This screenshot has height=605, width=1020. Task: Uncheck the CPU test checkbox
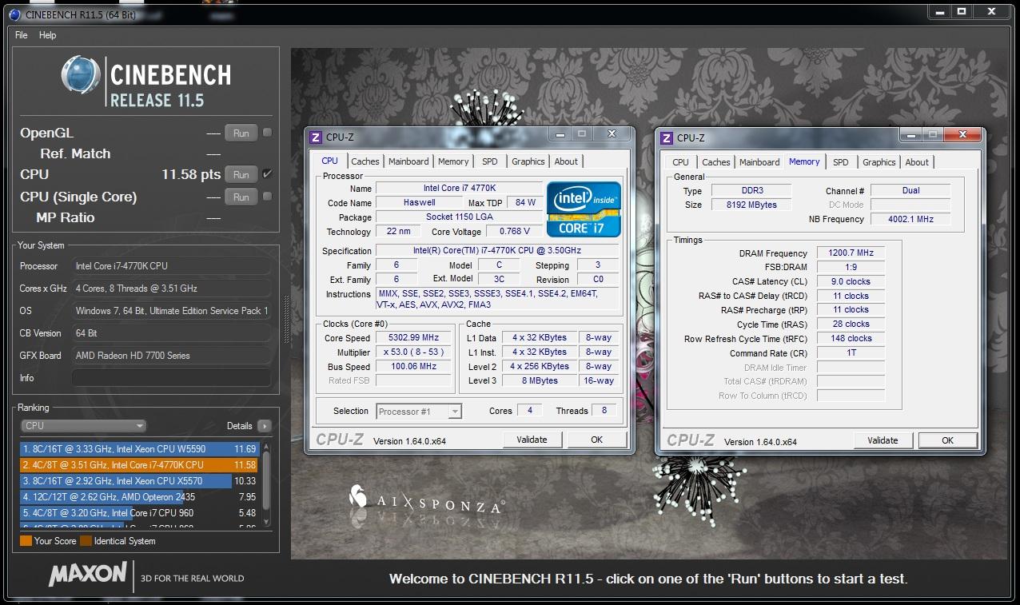click(x=268, y=174)
